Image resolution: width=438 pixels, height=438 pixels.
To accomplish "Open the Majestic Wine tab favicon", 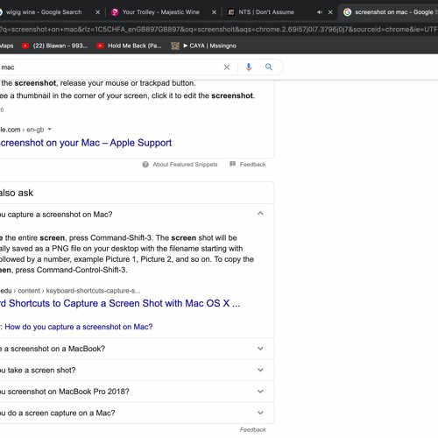I will [115, 12].
